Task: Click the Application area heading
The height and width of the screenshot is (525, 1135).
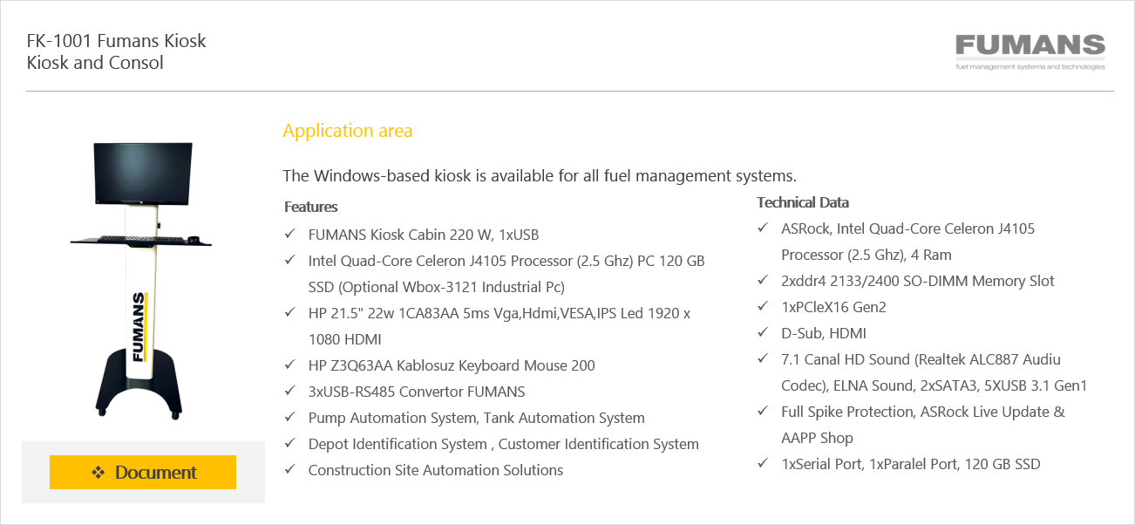Action: 347,131
